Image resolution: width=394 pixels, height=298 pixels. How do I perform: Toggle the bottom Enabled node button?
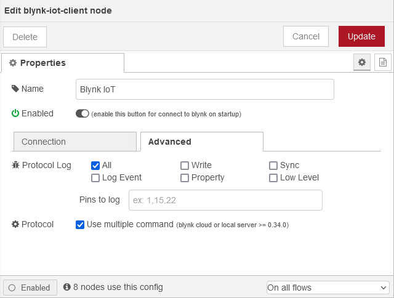click(30, 288)
